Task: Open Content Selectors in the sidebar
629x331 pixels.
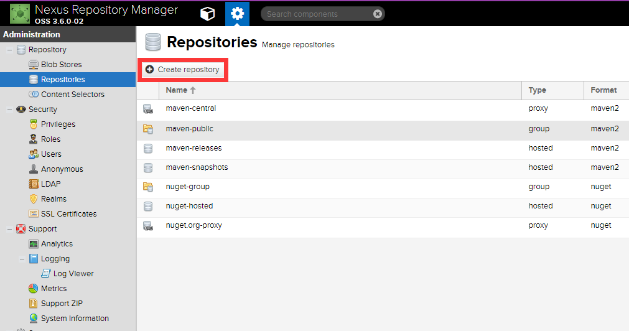Action: coord(73,95)
